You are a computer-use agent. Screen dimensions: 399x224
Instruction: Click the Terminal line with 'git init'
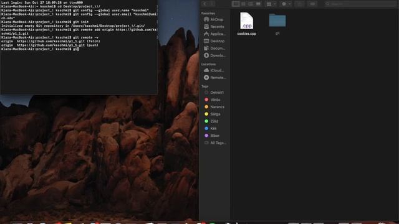click(x=45, y=22)
